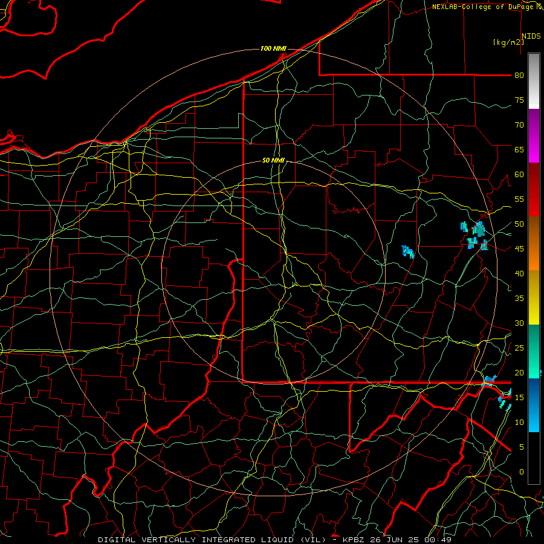This screenshot has width=544, height=544.
Task: Pick the green segment of the color bar
Action: (x=534, y=351)
